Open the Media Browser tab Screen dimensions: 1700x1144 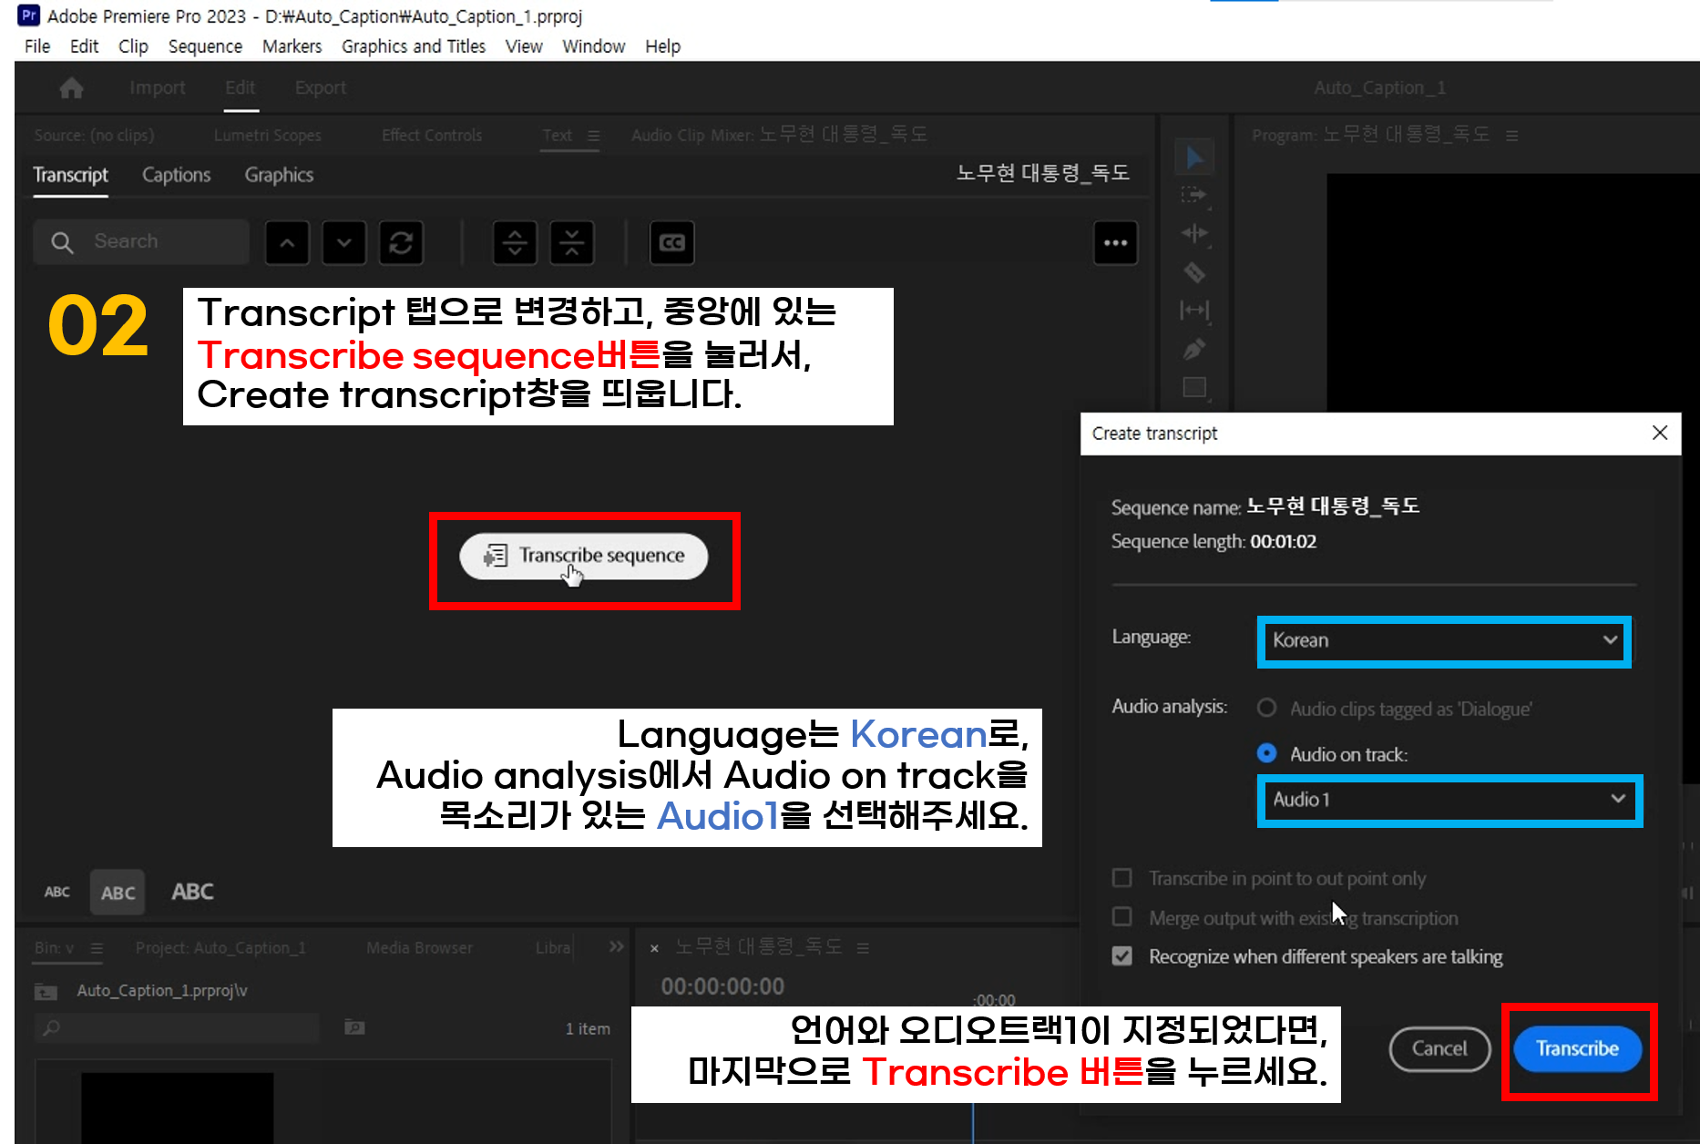click(x=419, y=948)
